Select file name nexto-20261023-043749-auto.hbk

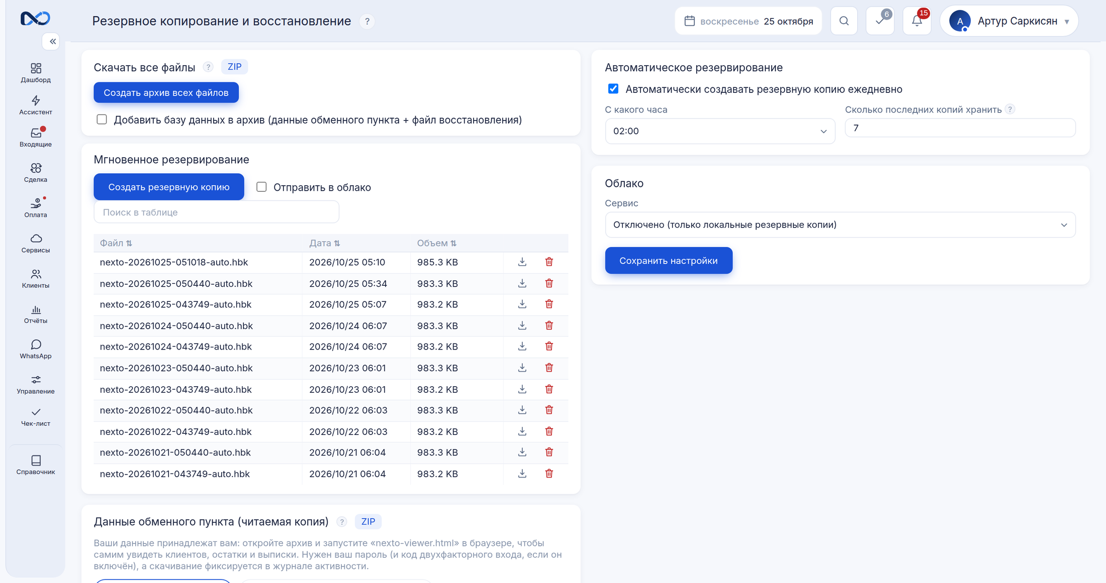point(176,390)
